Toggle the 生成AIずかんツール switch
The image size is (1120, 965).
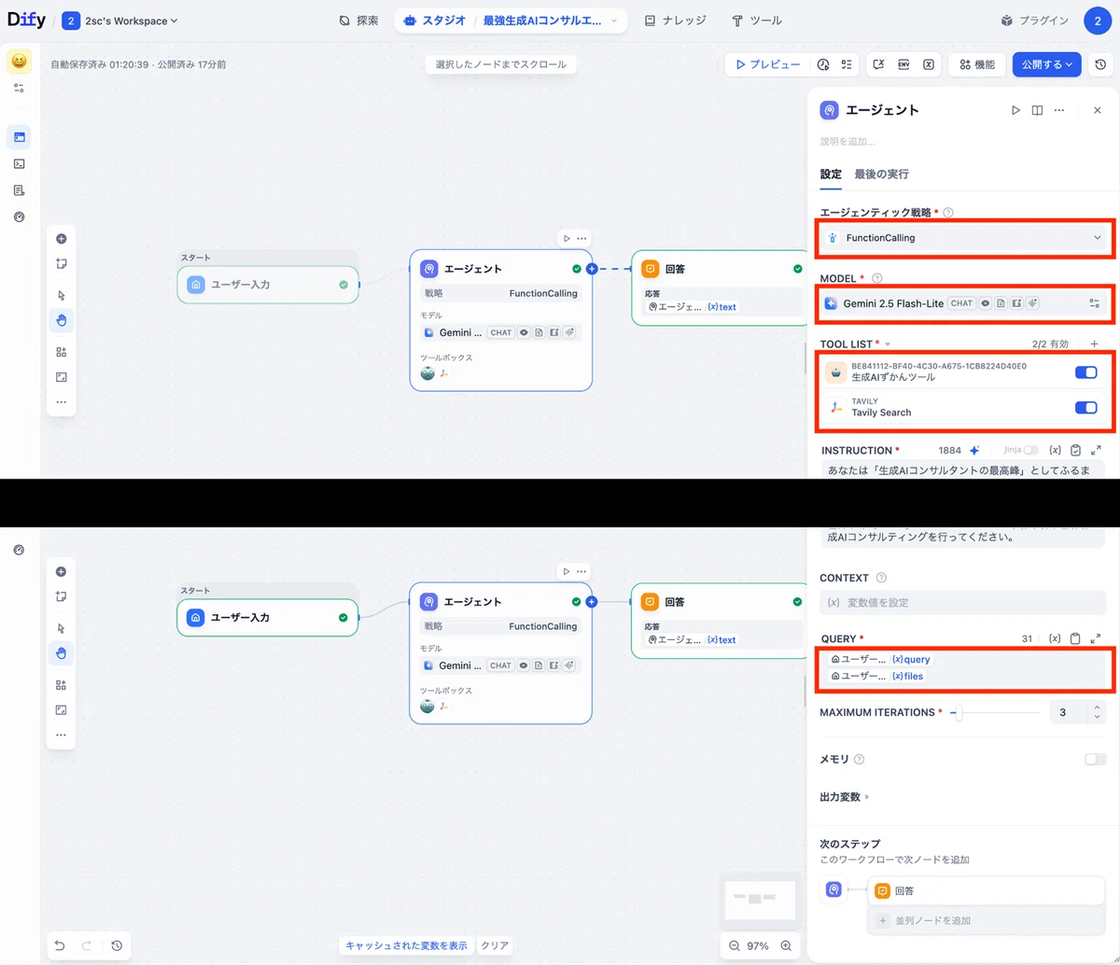click(1085, 372)
